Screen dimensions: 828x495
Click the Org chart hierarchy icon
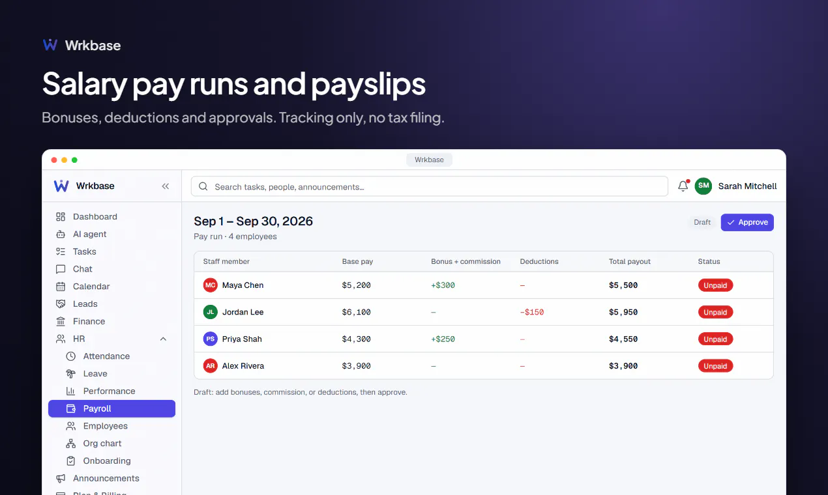(x=71, y=444)
